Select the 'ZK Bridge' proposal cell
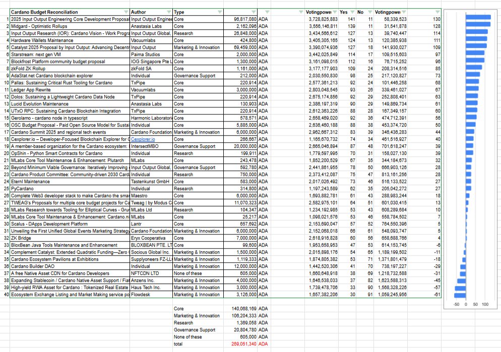The width and height of the screenshot is (501, 352). (70, 238)
